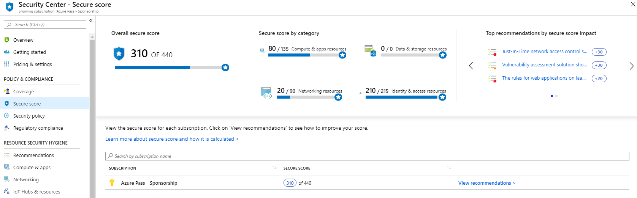
Task: Click the Networking resources category icon
Action: point(266,93)
